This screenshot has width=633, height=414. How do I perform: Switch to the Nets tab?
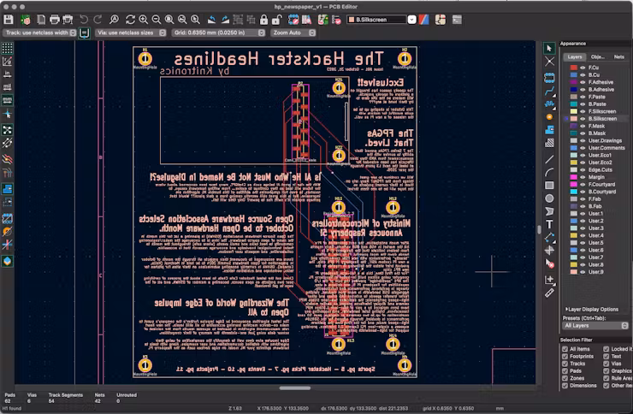coord(618,57)
